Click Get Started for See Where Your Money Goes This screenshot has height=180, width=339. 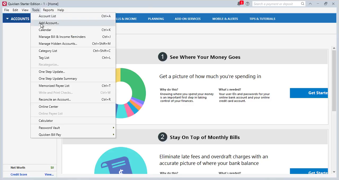pyautogui.click(x=309, y=93)
